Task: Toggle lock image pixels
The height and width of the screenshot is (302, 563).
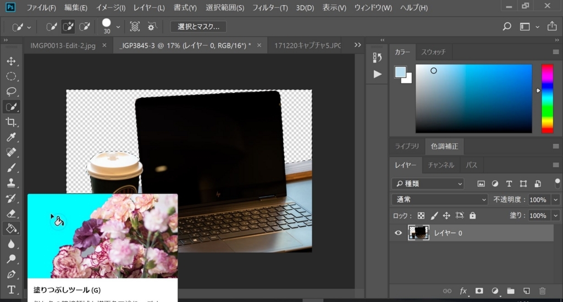Action: point(434,216)
